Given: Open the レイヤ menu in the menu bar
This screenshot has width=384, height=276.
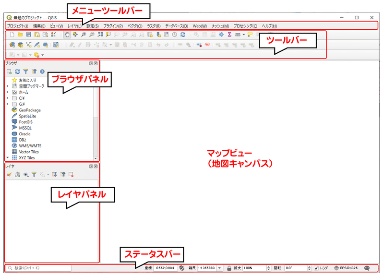Looking at the screenshot, I should pos(74,26).
